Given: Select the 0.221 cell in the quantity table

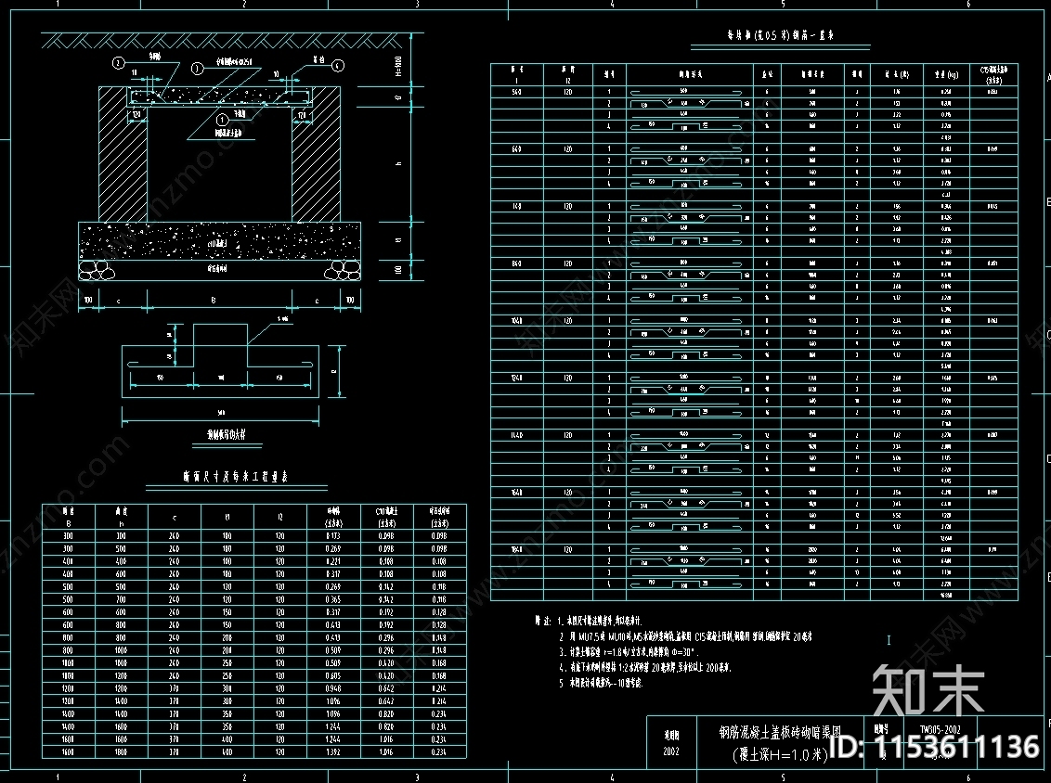Looking at the screenshot, I should (x=333, y=561).
